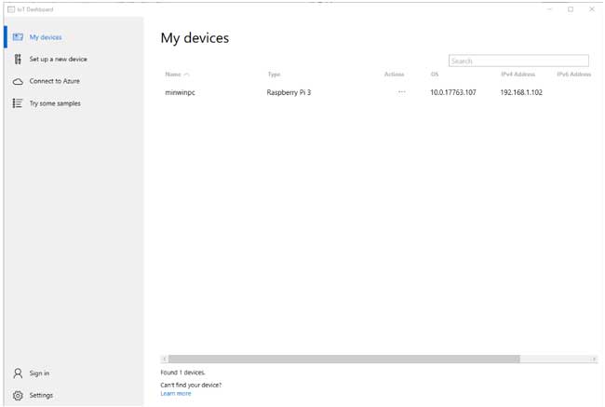Click the Connect to Azure cloud icon
This screenshot has height=407, width=605.
point(18,82)
